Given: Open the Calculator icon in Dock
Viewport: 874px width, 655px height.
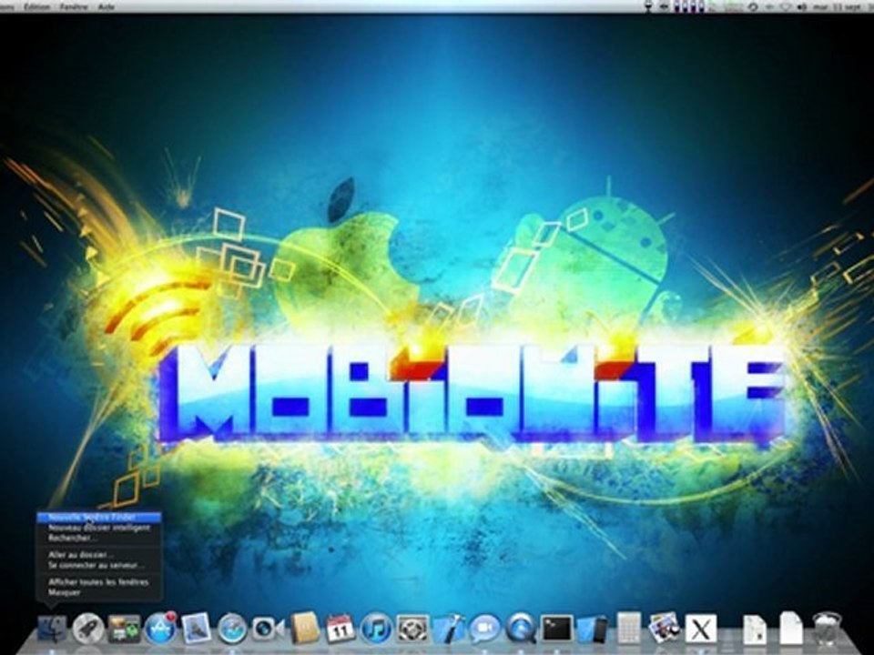Looking at the screenshot, I should coord(629,629).
